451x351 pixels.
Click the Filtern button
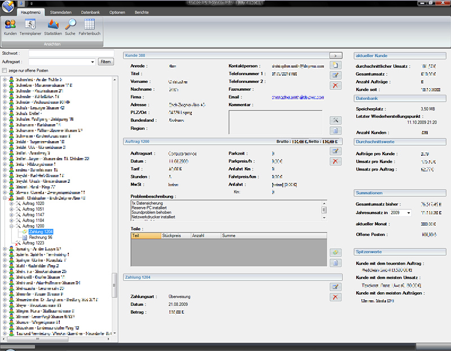coord(106,62)
